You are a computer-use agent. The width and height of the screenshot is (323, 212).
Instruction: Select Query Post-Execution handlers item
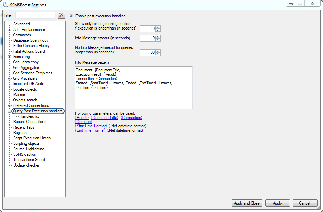(x=38, y=111)
